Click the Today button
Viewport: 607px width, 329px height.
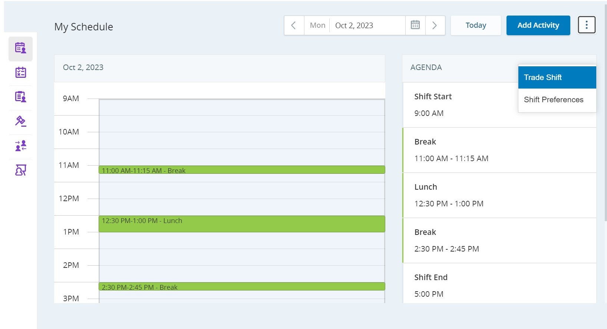476,25
